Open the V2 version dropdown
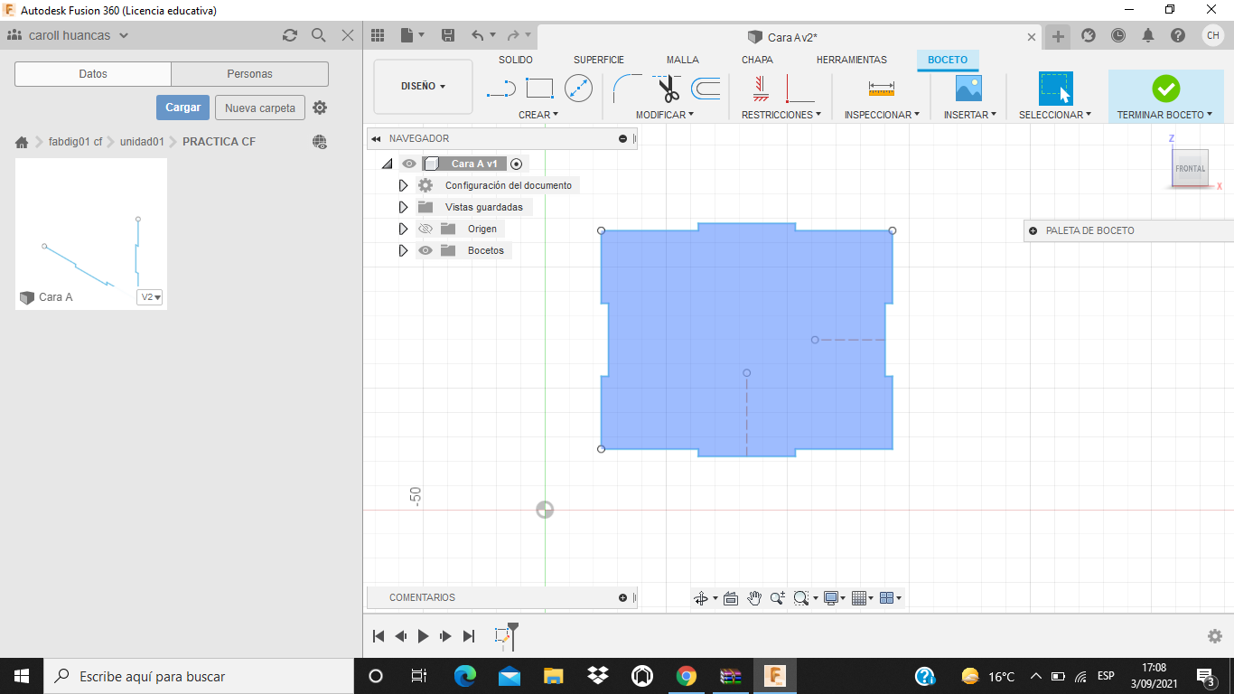This screenshot has width=1234, height=694. (x=150, y=296)
